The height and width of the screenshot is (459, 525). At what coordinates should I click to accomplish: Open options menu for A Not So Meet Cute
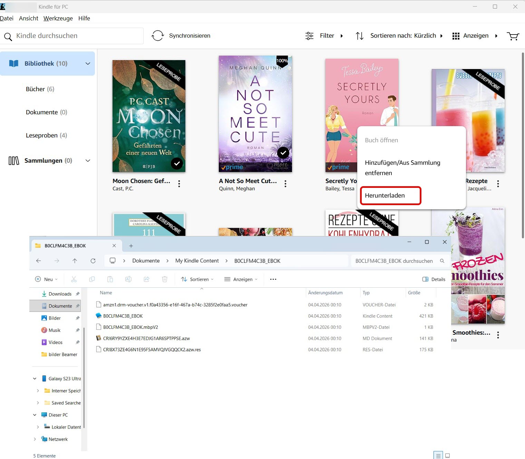(285, 184)
